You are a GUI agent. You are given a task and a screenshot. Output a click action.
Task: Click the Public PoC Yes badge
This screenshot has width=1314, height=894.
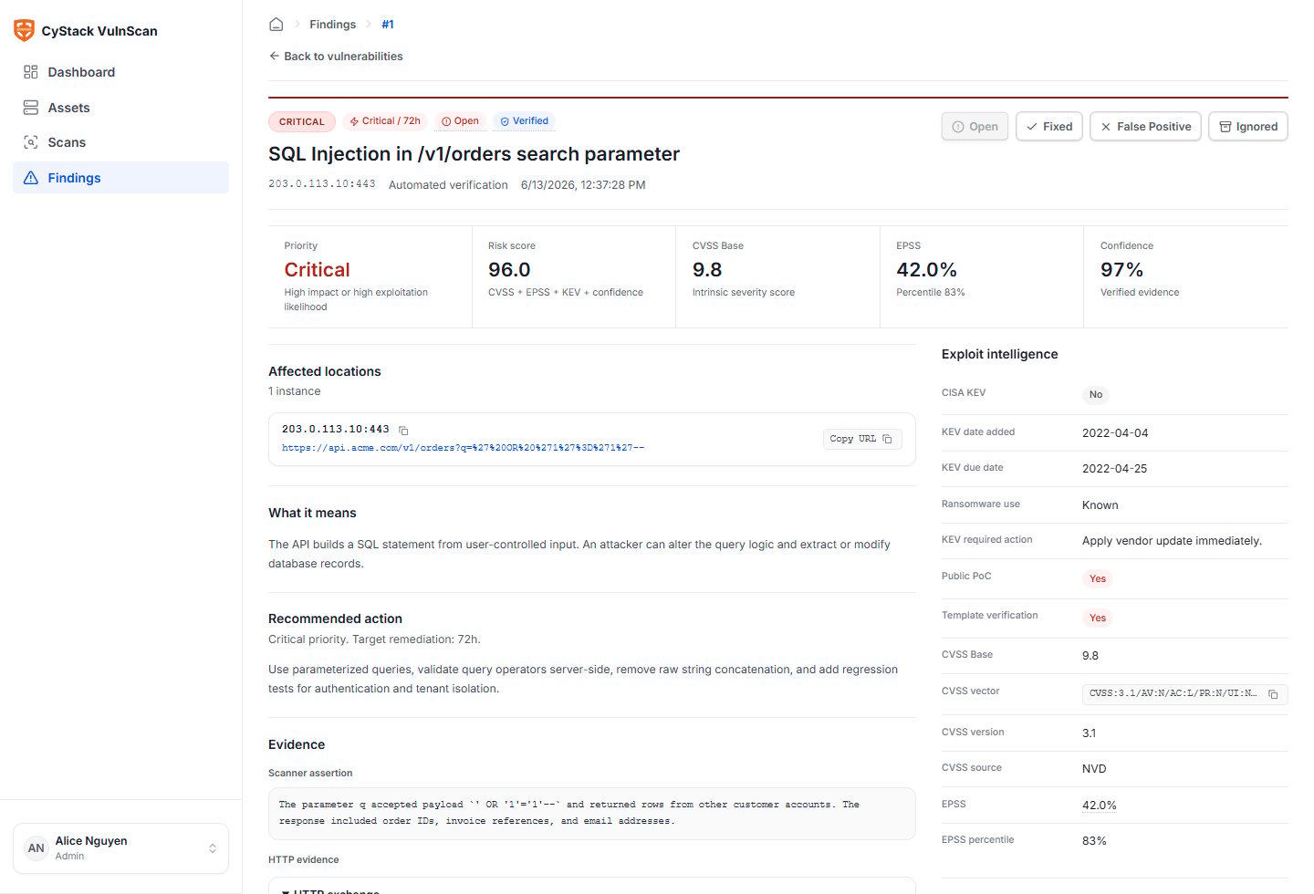pos(1098,578)
